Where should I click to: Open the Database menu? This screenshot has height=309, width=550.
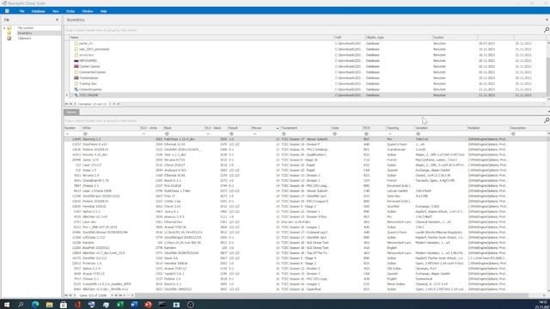(x=38, y=11)
